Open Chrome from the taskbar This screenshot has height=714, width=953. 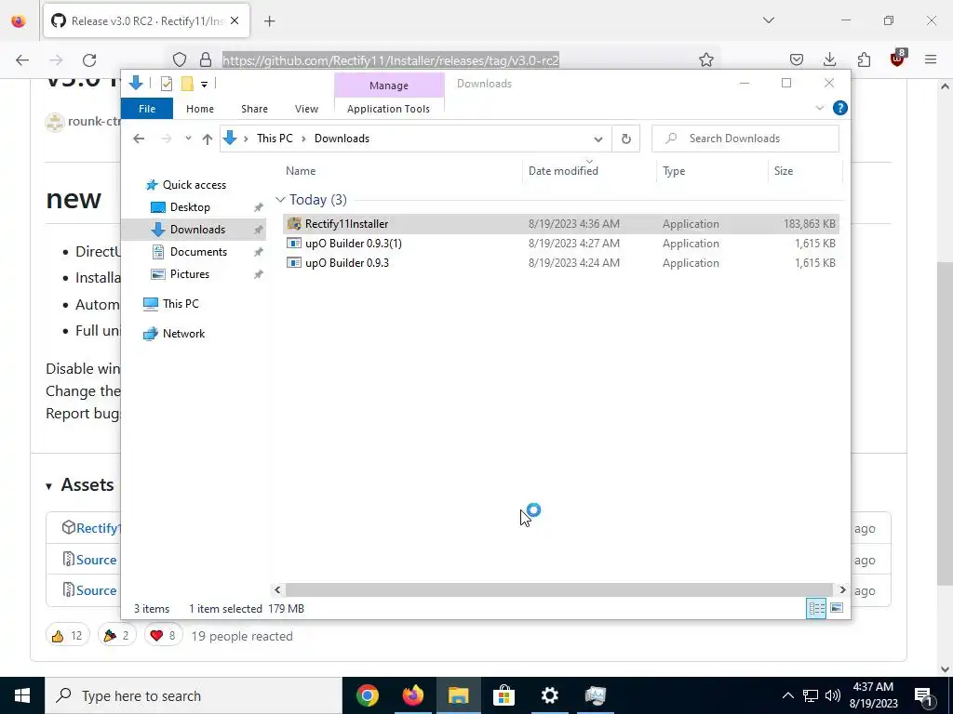click(x=367, y=695)
